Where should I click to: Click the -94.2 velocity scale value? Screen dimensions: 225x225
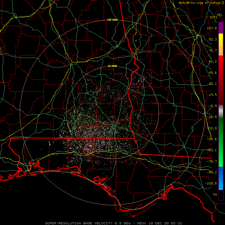(x=212, y=172)
